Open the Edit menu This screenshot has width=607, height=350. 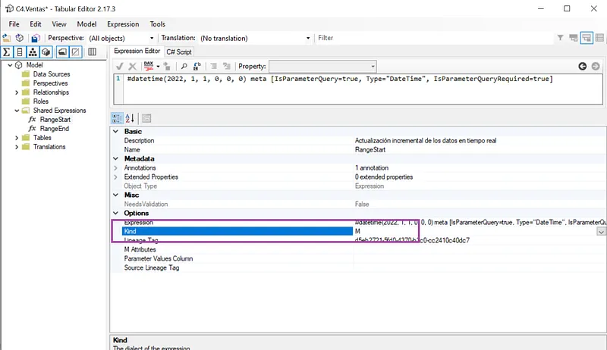pyautogui.click(x=35, y=24)
